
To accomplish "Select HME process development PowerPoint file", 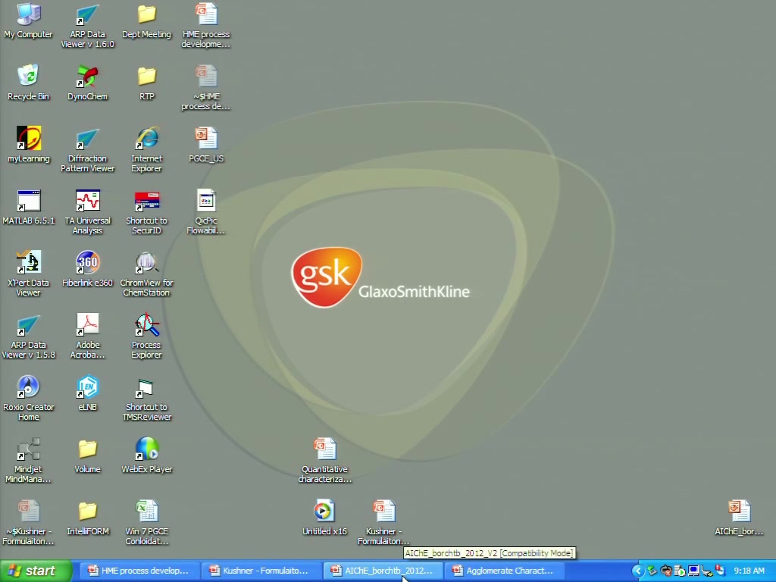I will 206,26.
